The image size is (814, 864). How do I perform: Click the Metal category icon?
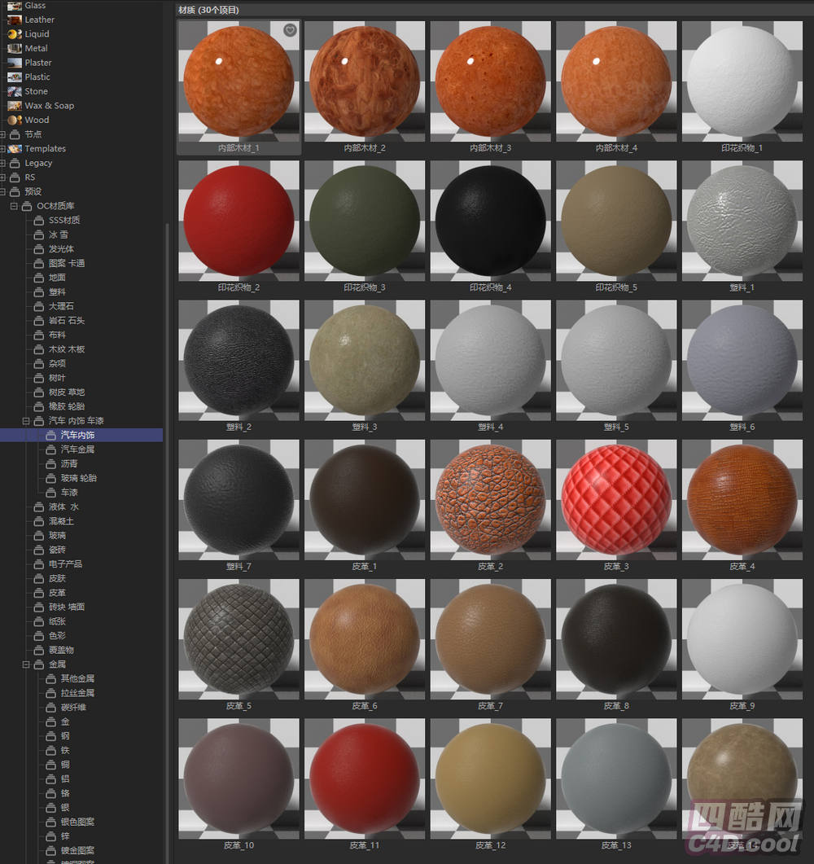[15, 48]
